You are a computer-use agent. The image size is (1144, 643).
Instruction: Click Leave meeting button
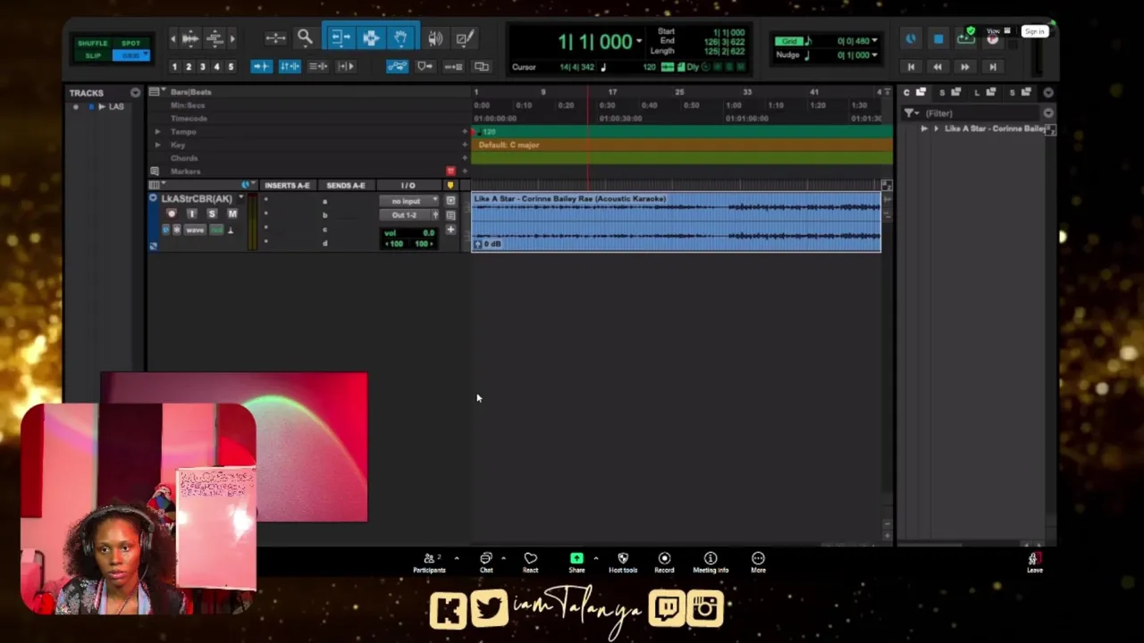[1034, 563]
